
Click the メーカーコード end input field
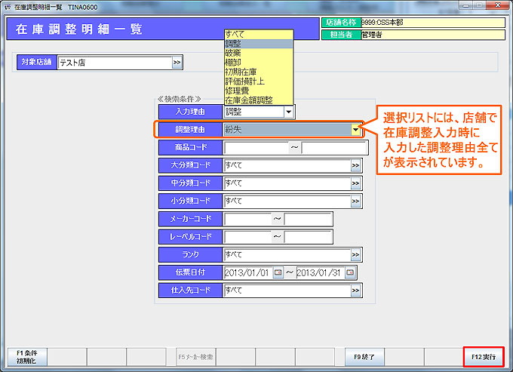308,219
